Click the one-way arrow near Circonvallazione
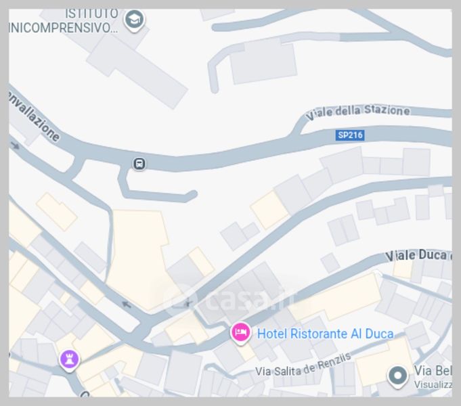This screenshot has width=461, height=406. click(15, 145)
